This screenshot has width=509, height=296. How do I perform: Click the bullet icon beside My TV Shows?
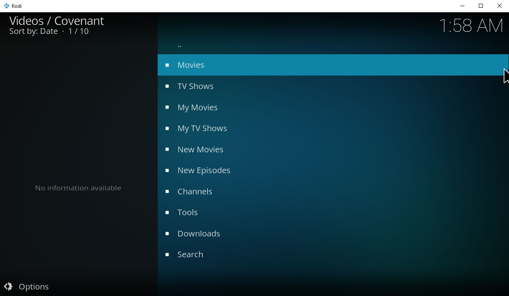point(167,128)
